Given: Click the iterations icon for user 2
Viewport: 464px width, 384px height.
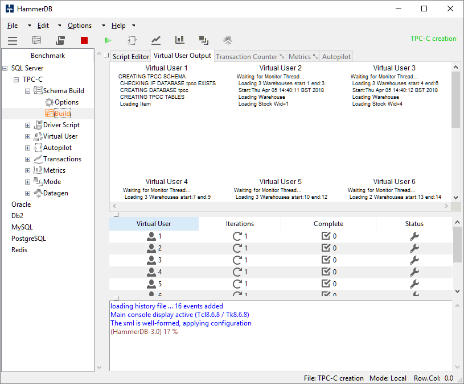Looking at the screenshot, I should (237, 248).
